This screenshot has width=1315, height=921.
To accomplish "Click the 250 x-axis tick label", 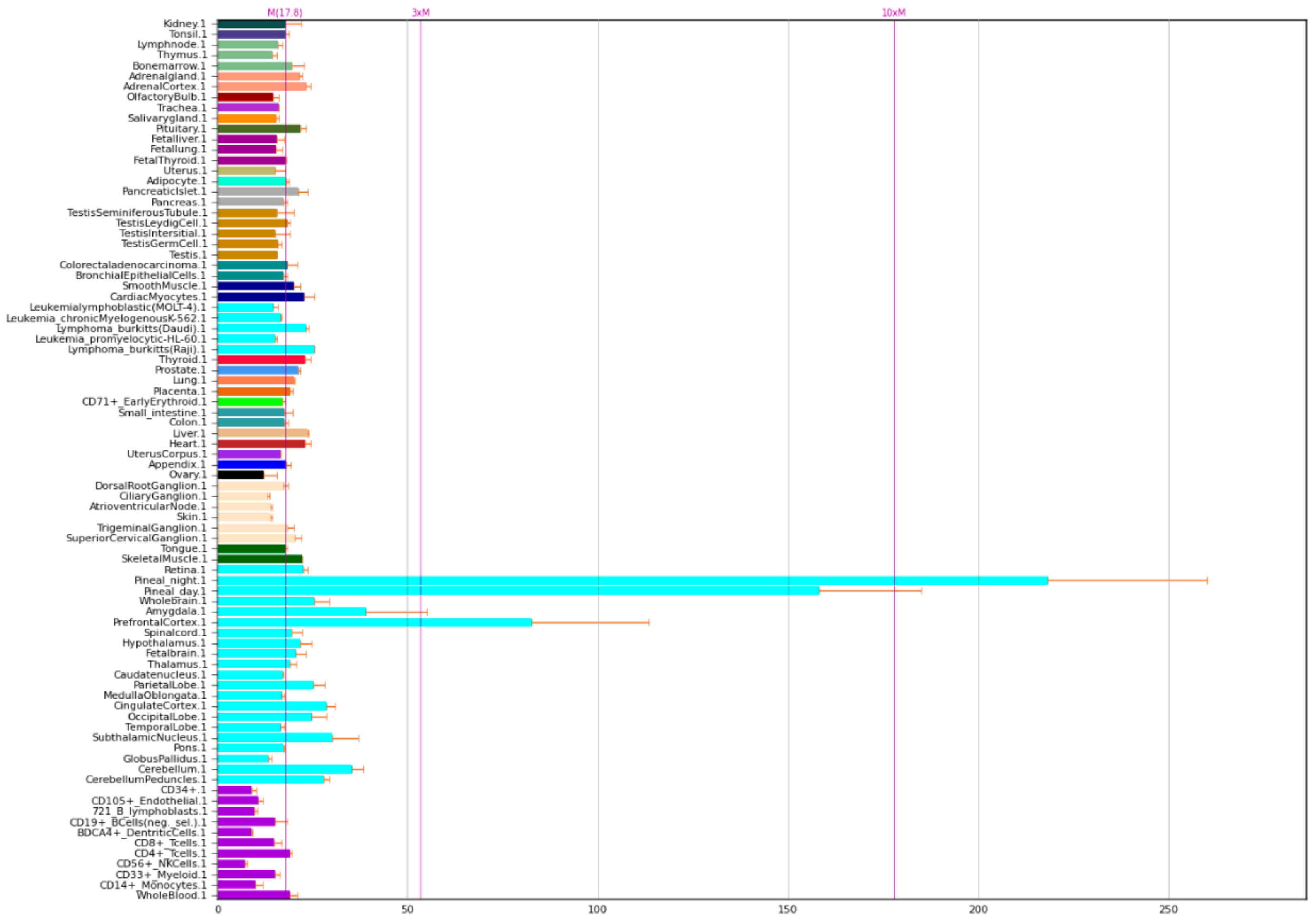I will [1168, 909].
